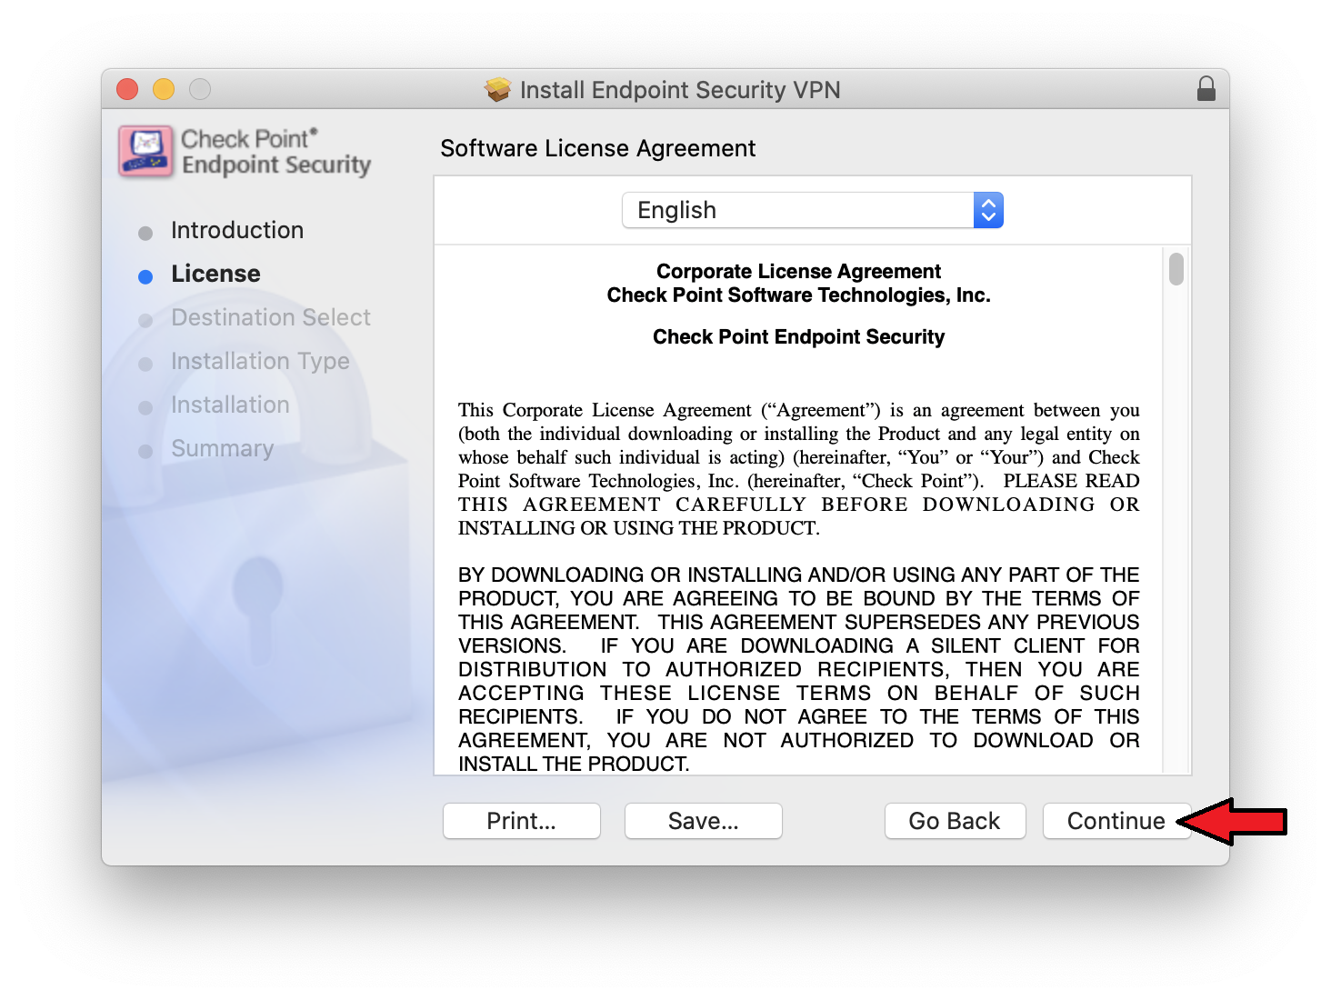1331x1000 pixels.
Task: Click the Install Endpoint Security VPN window title
Action: [680, 90]
